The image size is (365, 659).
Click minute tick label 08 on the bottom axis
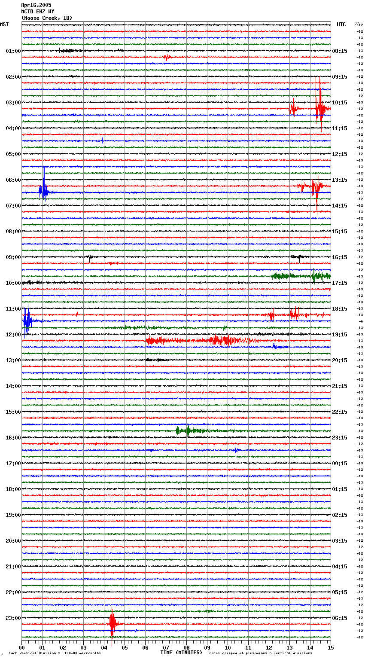pyautogui.click(x=186, y=648)
